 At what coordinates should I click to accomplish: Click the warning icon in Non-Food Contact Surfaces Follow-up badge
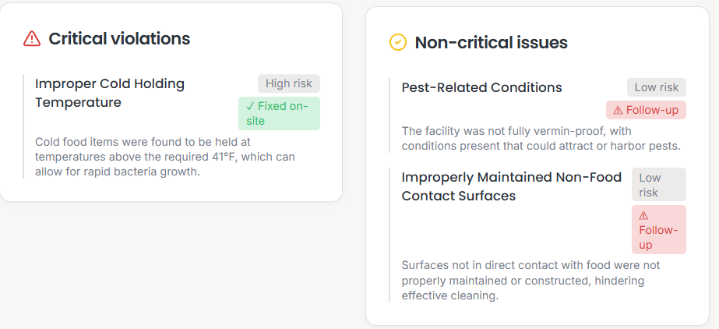point(644,216)
